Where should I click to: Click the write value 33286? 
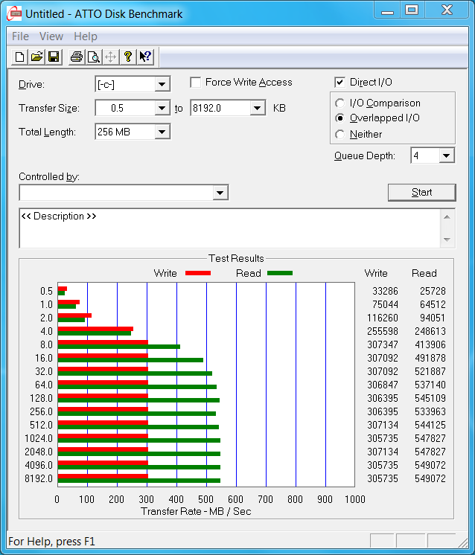385,291
